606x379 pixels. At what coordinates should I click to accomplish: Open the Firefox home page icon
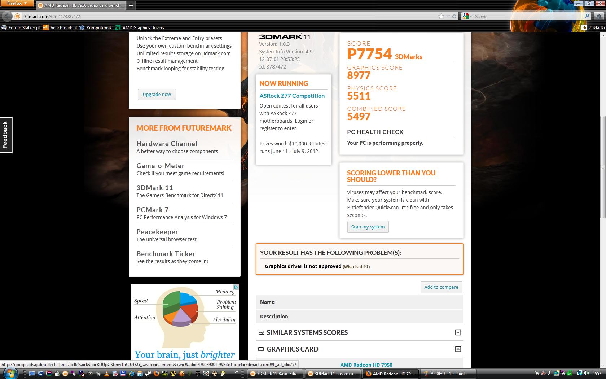click(599, 16)
